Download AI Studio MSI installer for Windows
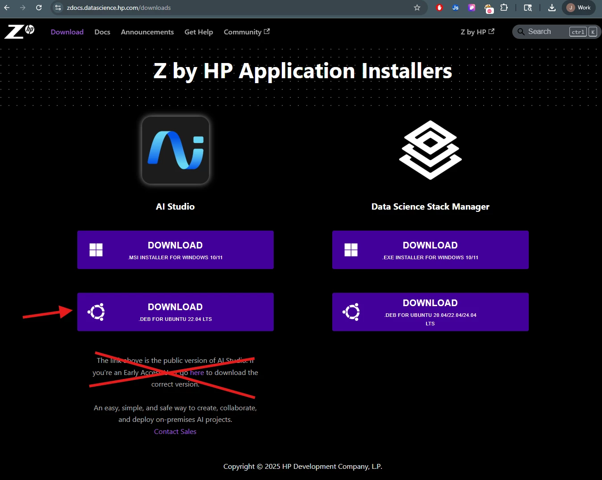 point(176,250)
